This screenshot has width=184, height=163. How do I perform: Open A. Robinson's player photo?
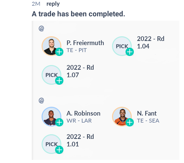click(x=51, y=117)
